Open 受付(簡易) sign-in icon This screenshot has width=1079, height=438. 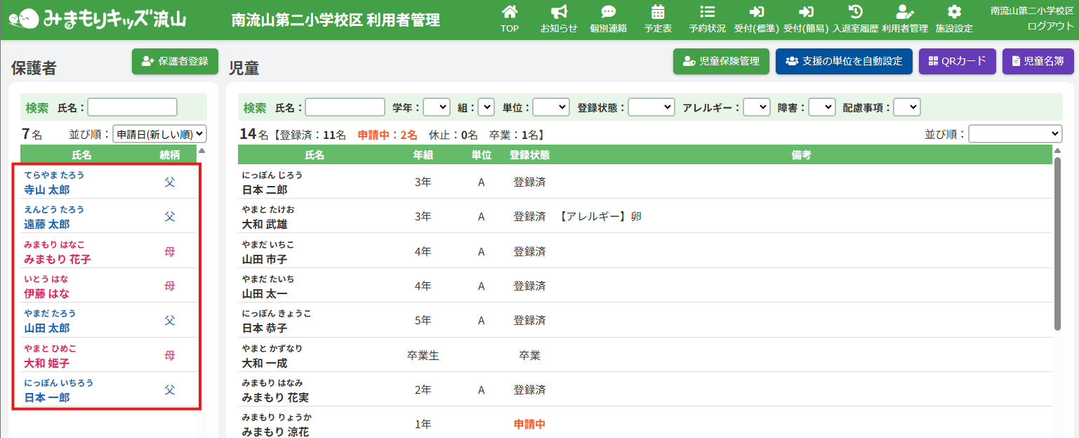[806, 12]
